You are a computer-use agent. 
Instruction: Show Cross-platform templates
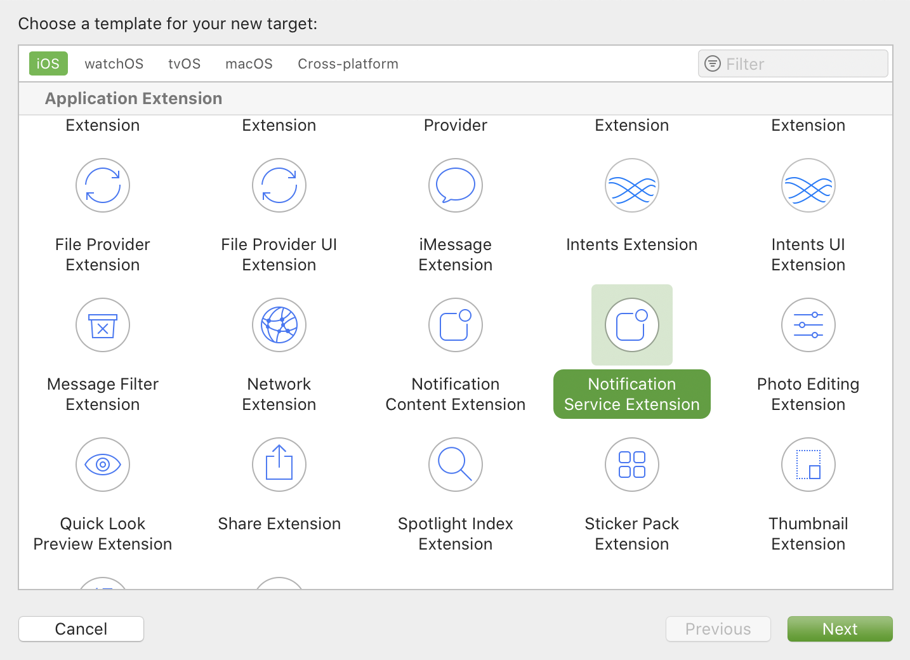(348, 63)
